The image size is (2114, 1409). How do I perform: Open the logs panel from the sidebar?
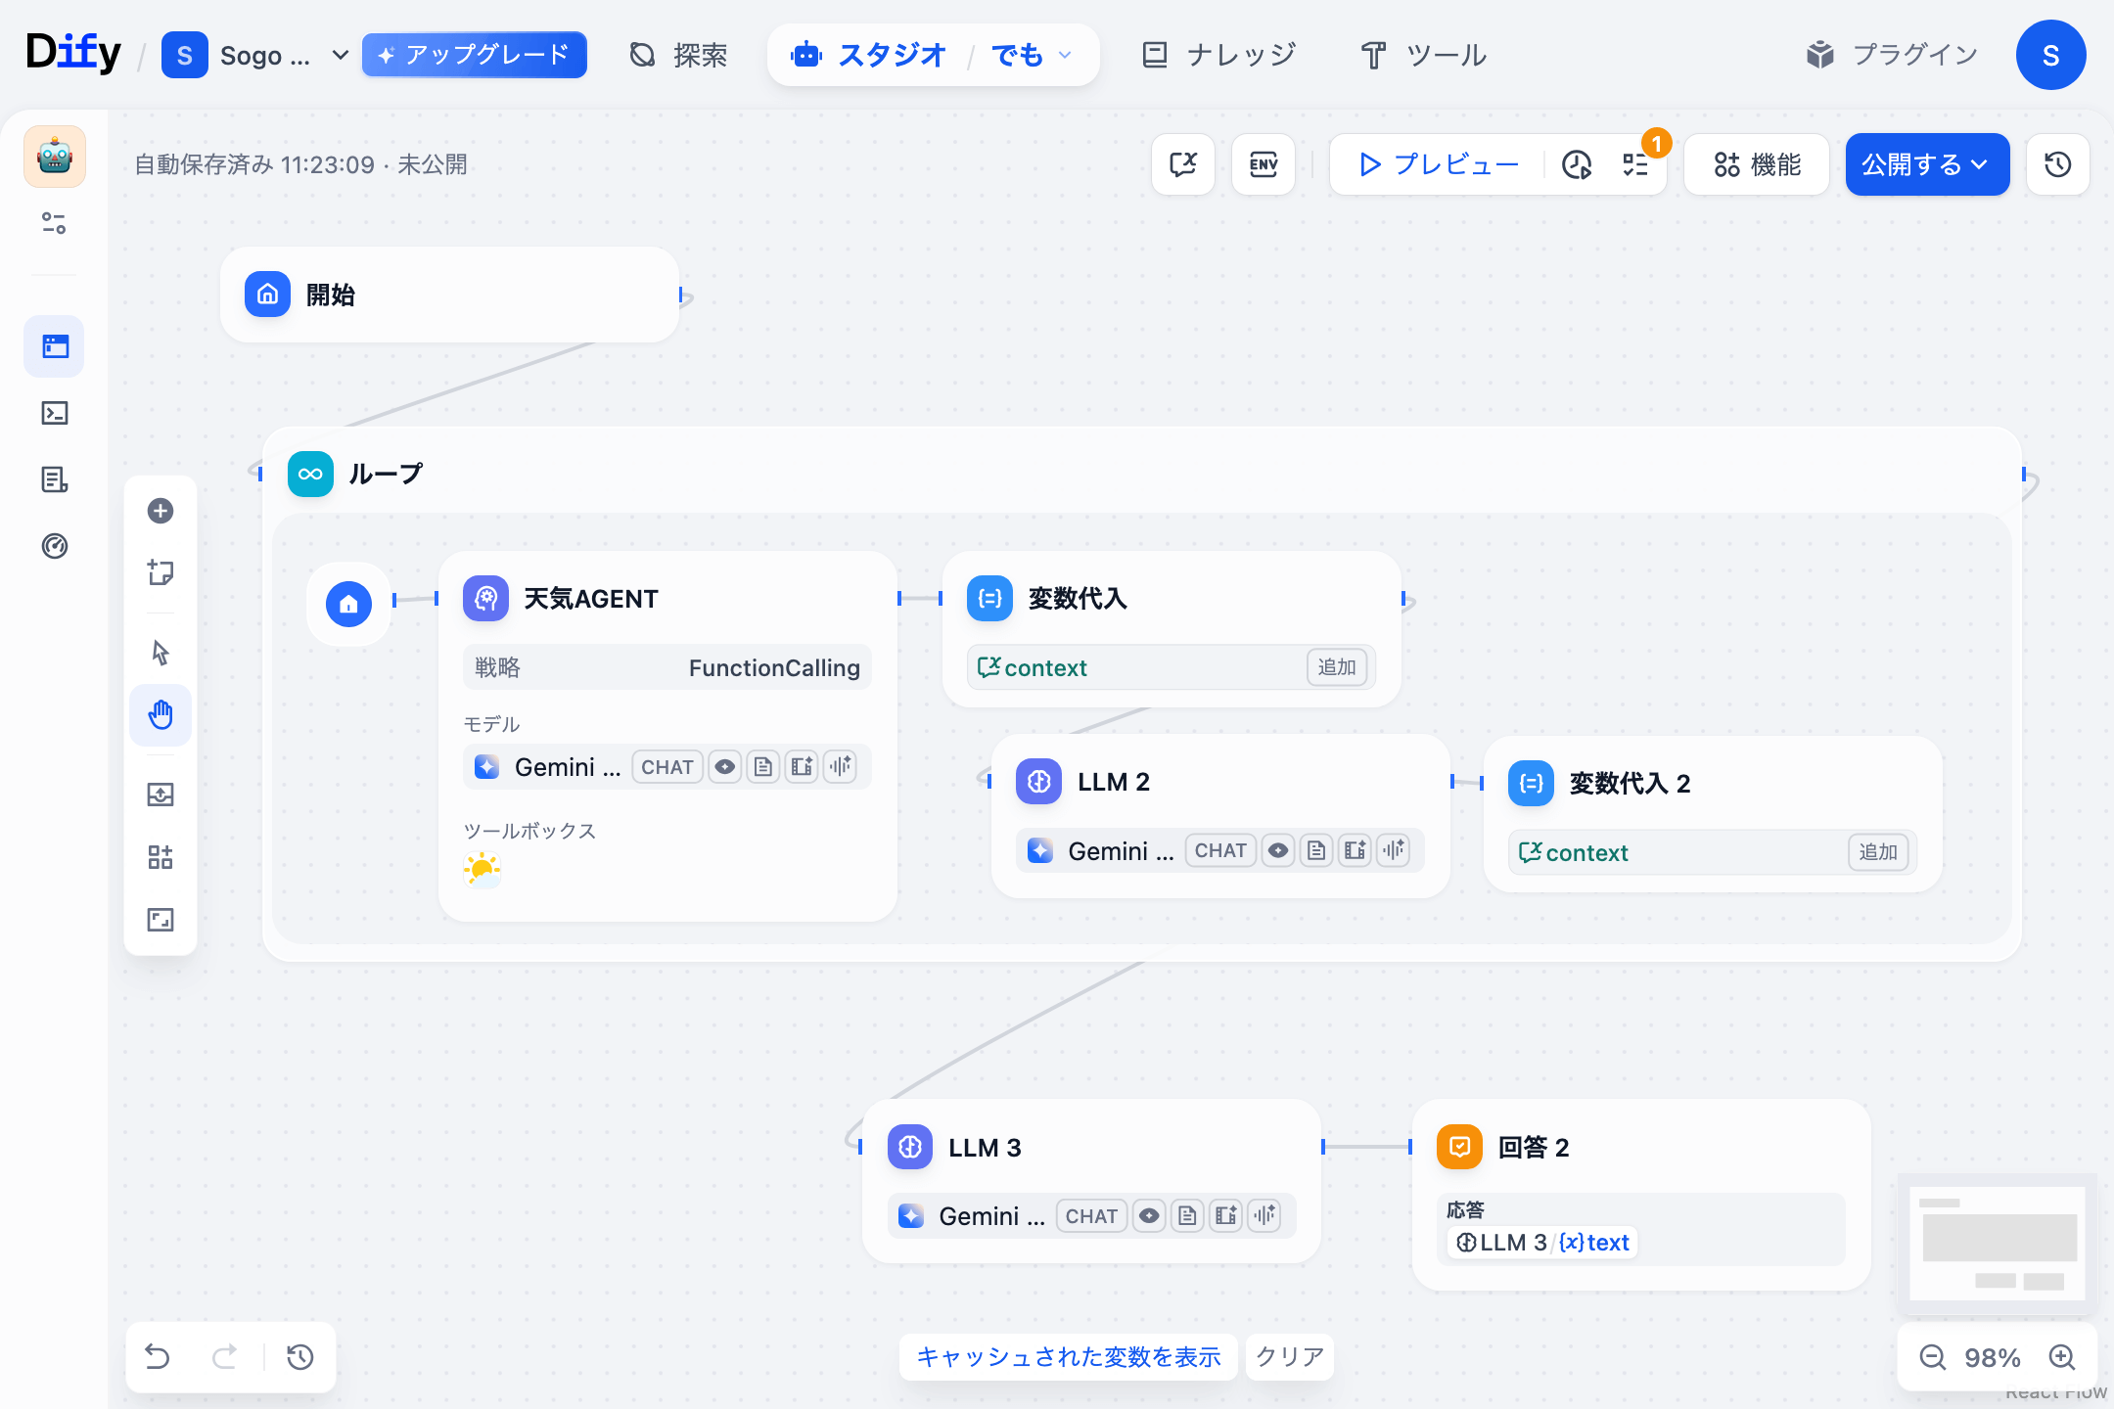pyautogui.click(x=54, y=479)
